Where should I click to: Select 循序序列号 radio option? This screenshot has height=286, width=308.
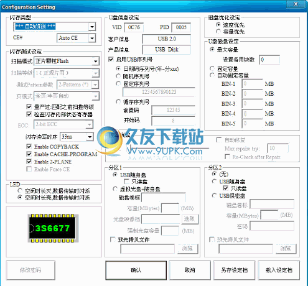(x=118, y=101)
